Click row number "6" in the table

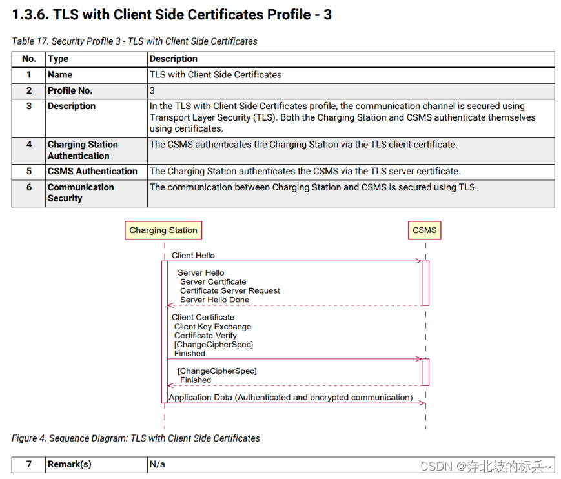pyautogui.click(x=28, y=187)
